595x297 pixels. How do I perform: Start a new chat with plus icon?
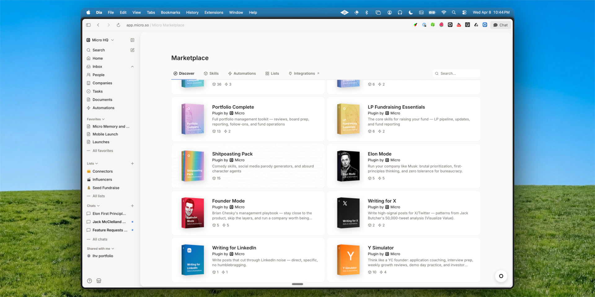(132, 206)
